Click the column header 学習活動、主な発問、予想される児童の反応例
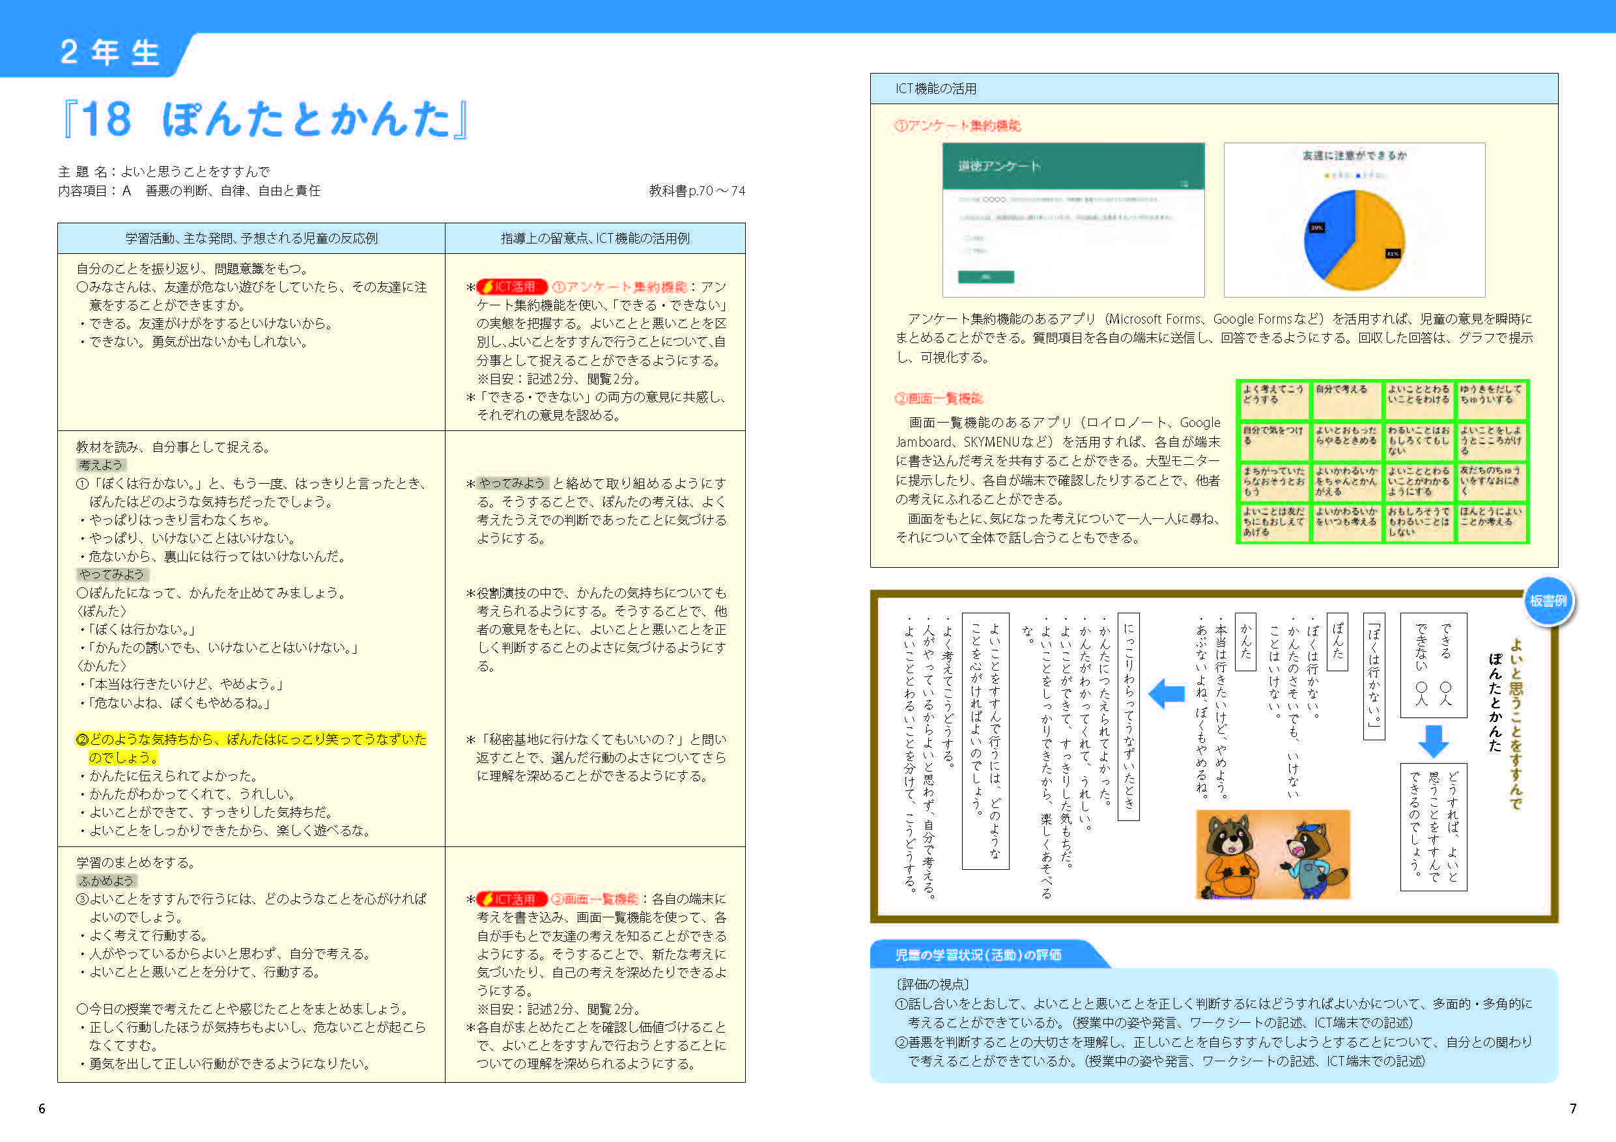The height and width of the screenshot is (1142, 1616). [x=251, y=238]
